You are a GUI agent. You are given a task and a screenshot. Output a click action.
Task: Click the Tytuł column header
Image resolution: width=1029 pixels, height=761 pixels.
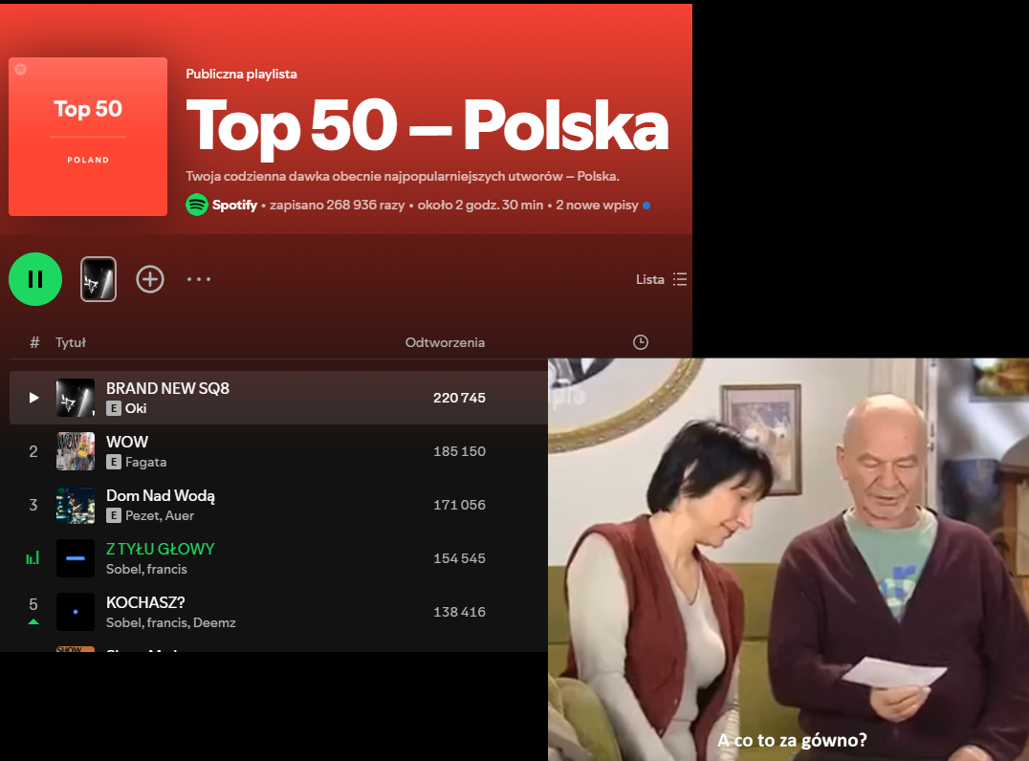click(x=71, y=342)
